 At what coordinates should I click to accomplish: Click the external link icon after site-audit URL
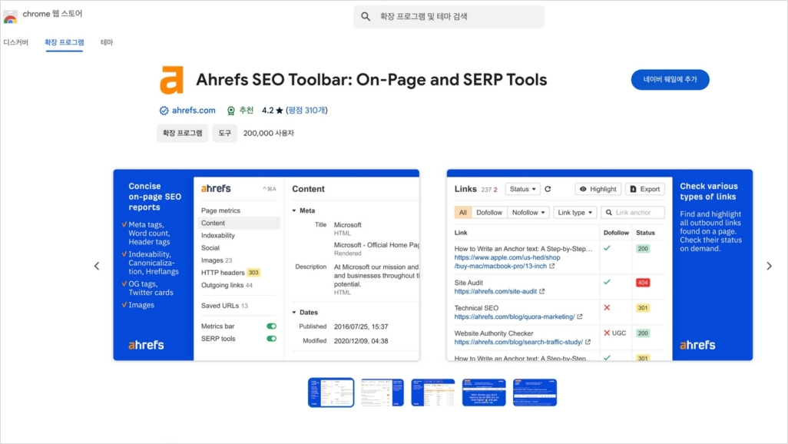click(541, 291)
